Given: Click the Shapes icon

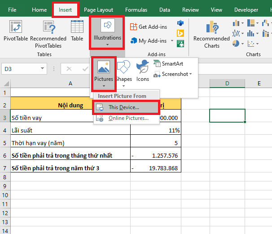Looking at the screenshot, I should pyautogui.click(x=123, y=68).
